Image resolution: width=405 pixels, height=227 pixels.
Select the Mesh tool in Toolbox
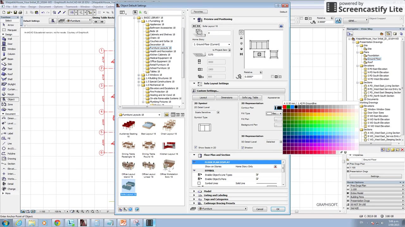9,109
